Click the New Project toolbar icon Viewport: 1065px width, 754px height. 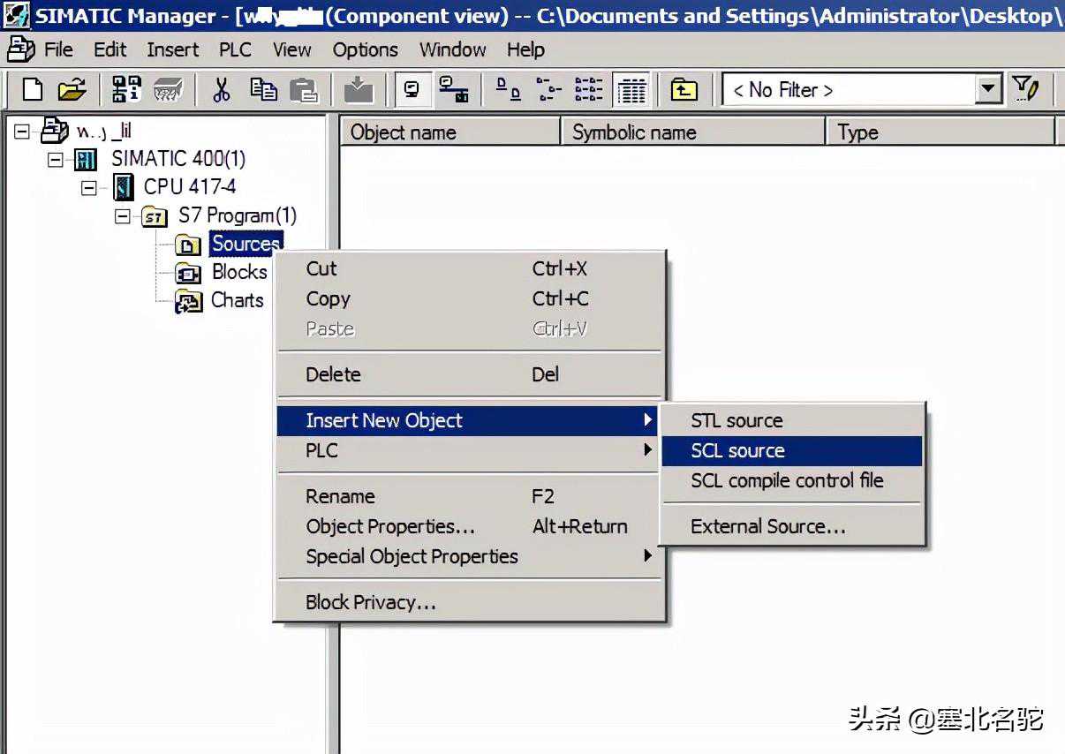33,89
